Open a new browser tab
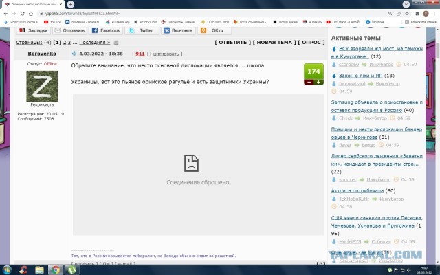Screen dimensions: 440x275 tap(71, 4)
